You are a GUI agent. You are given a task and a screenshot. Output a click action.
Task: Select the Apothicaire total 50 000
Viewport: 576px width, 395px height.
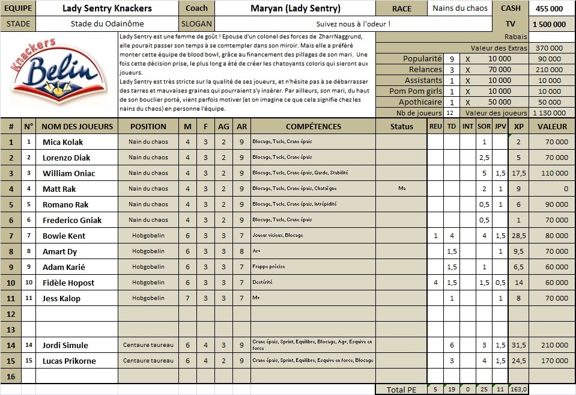click(x=549, y=102)
